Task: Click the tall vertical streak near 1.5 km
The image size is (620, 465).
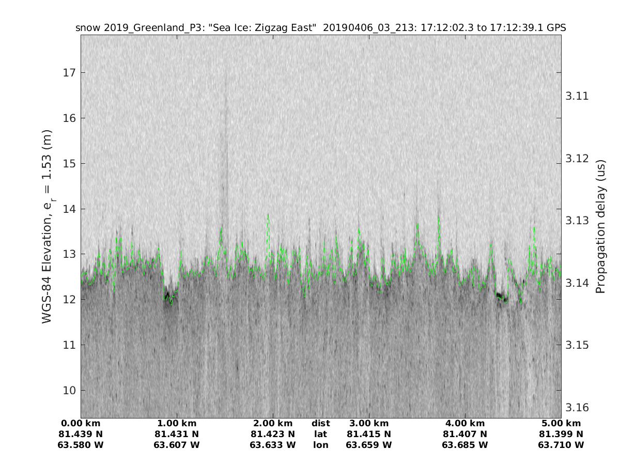Action: [x=224, y=155]
